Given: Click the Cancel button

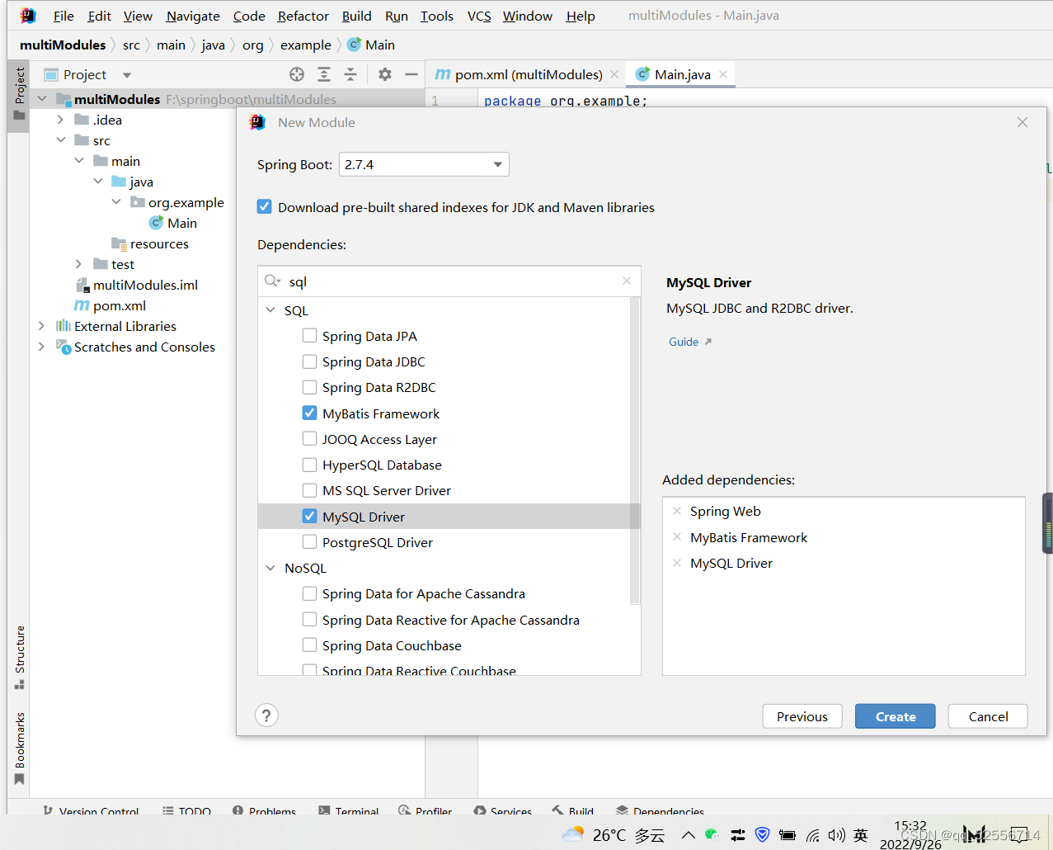Looking at the screenshot, I should tap(988, 716).
